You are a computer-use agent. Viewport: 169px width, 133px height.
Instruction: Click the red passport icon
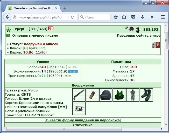[x=158, y=45]
